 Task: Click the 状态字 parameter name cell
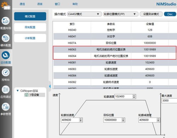click(111, 36)
